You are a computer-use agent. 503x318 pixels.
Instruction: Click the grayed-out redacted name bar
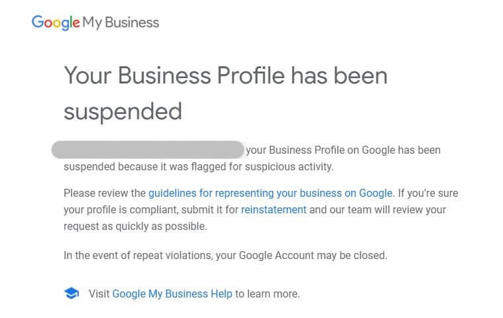point(148,149)
